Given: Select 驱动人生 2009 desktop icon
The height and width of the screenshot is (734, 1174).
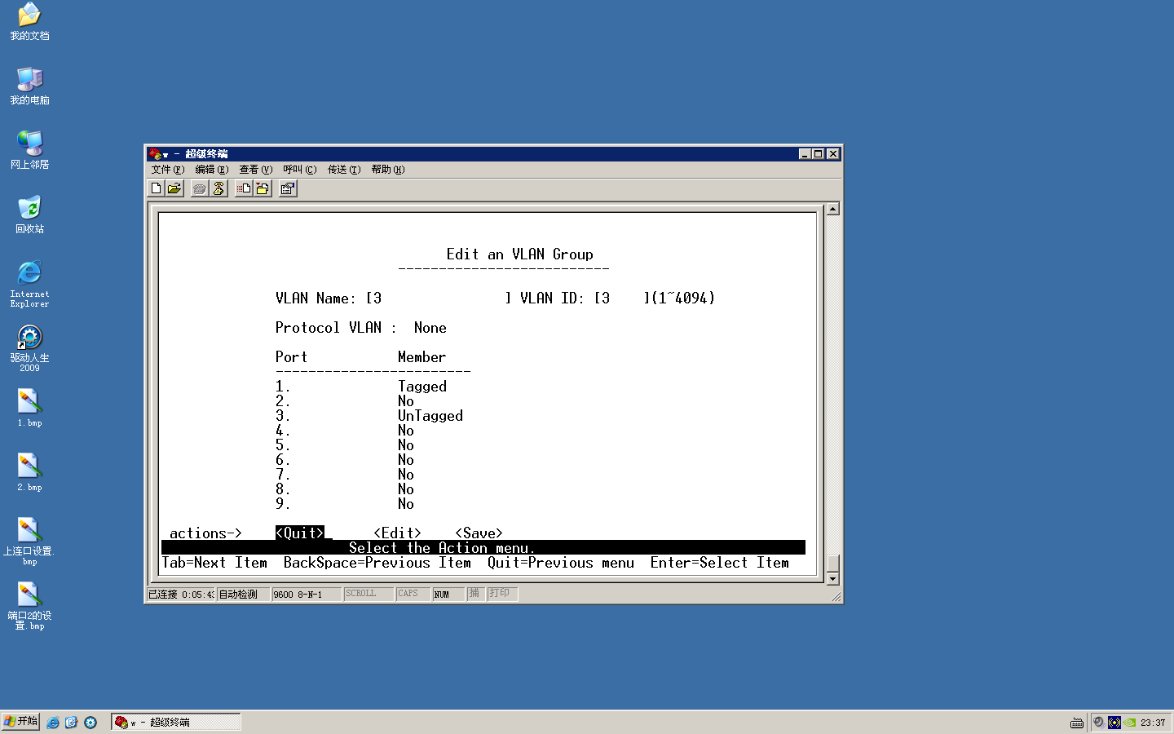Looking at the screenshot, I should tap(29, 348).
